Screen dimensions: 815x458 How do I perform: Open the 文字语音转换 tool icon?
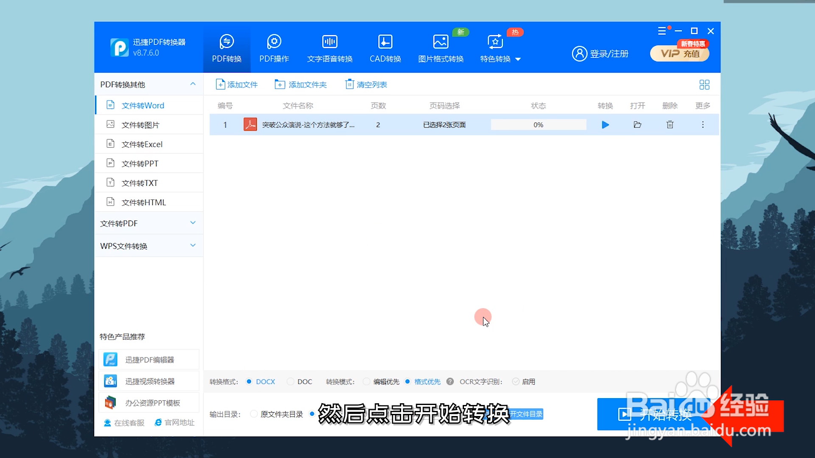coord(330,42)
